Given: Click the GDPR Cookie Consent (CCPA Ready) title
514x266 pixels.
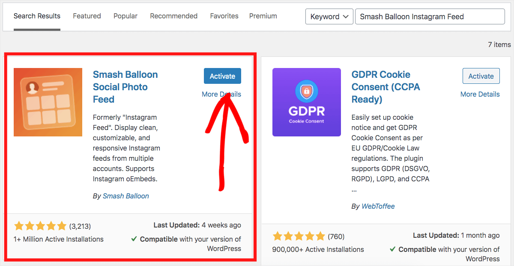Looking at the screenshot, I should click(386, 87).
